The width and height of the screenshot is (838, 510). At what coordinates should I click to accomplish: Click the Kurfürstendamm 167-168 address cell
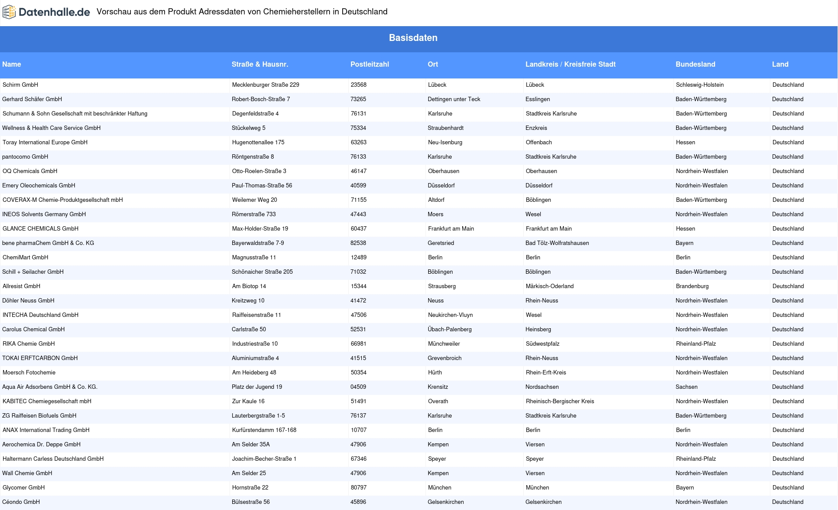coord(264,430)
